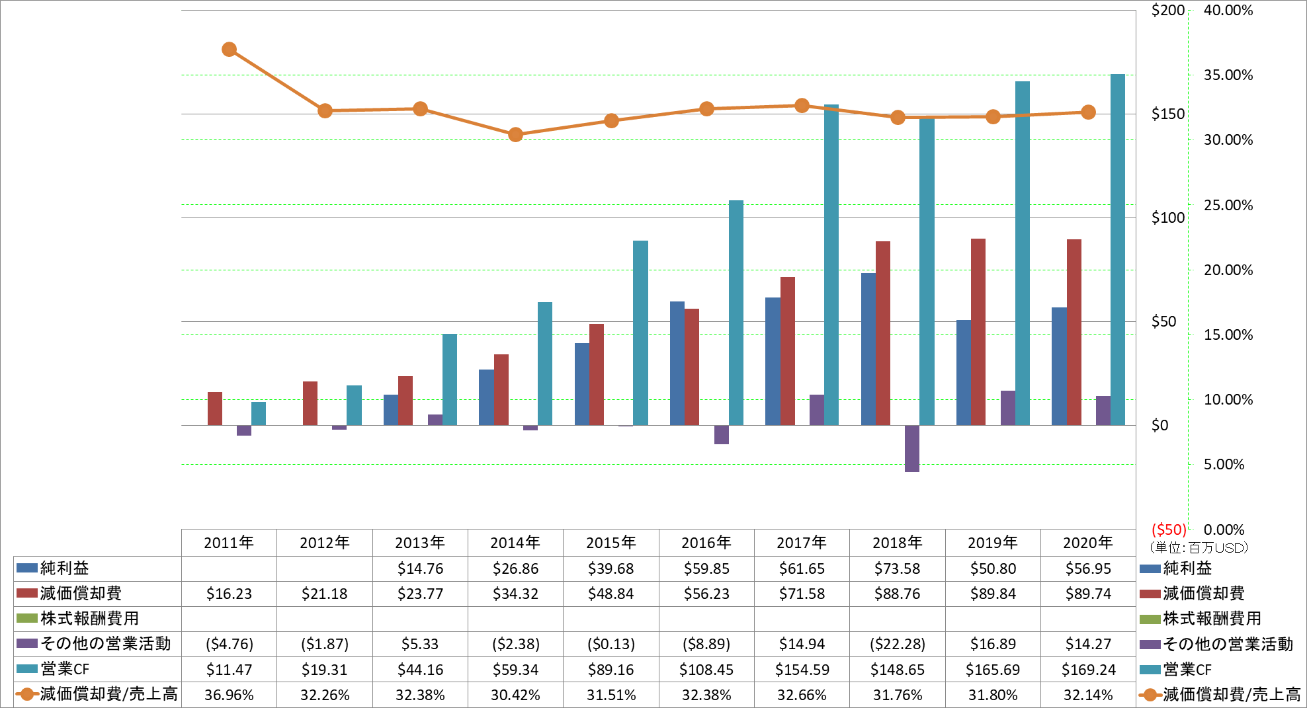The height and width of the screenshot is (708, 1307).
Task: Click the その他の営業活動 row label at left
Action: pyautogui.click(x=106, y=643)
